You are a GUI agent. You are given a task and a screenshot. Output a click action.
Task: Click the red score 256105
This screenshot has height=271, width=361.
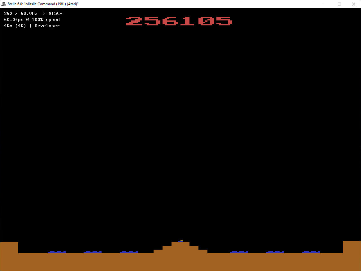tap(179, 21)
